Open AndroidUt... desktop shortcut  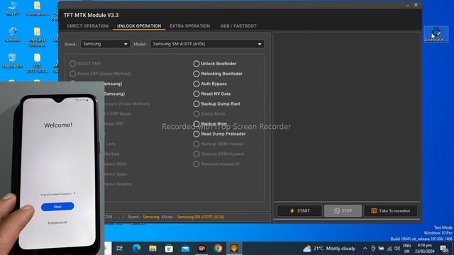[436, 35]
